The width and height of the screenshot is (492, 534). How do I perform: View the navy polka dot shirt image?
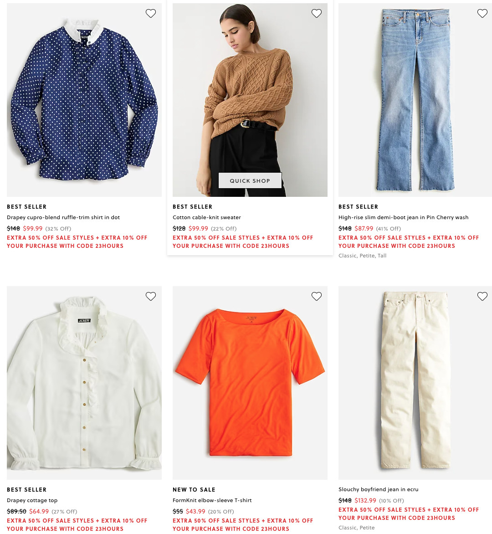click(84, 100)
